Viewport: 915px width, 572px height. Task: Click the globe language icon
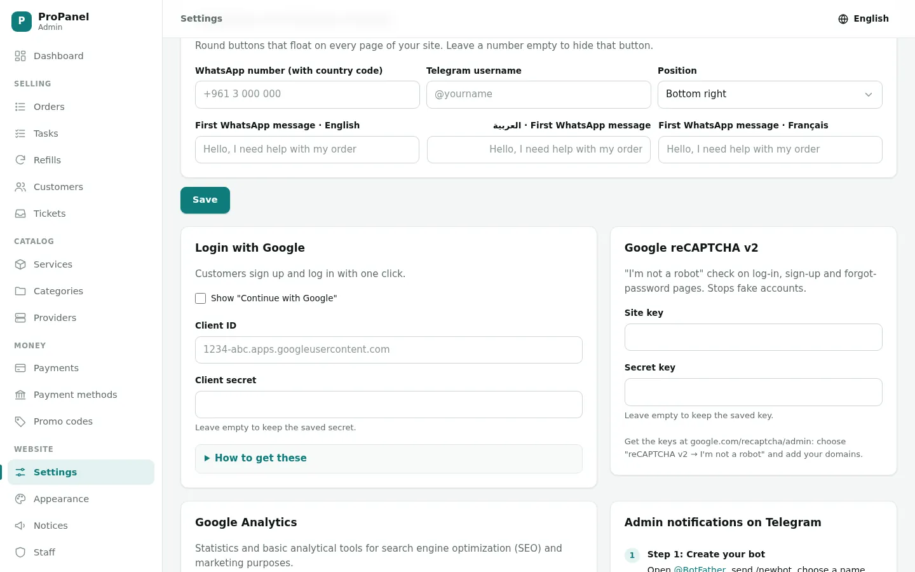(843, 19)
